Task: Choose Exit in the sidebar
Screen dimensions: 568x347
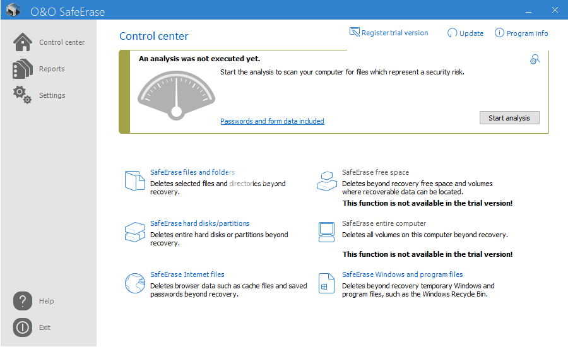Action: (45, 327)
